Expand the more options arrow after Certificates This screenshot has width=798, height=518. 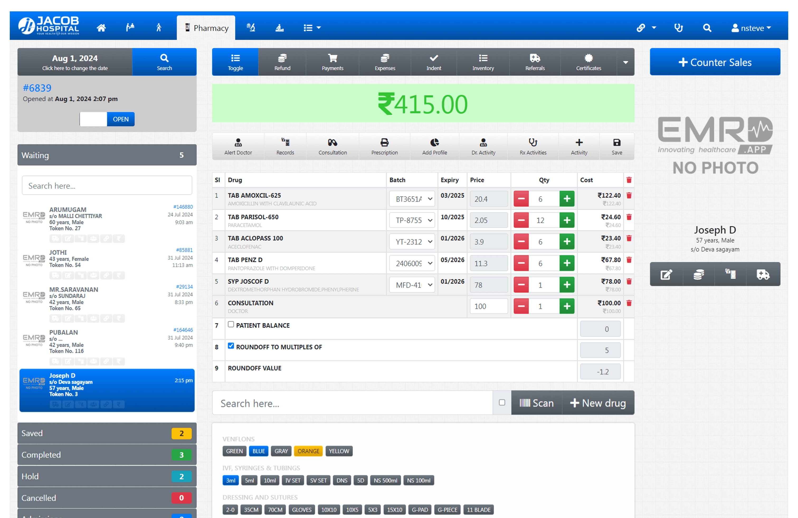(x=625, y=62)
